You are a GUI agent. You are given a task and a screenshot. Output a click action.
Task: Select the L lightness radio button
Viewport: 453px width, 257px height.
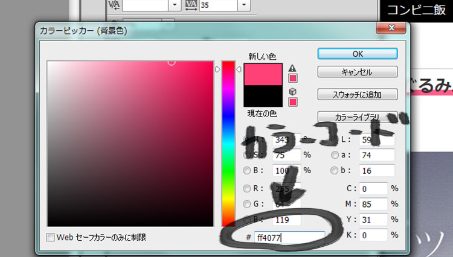(x=335, y=139)
